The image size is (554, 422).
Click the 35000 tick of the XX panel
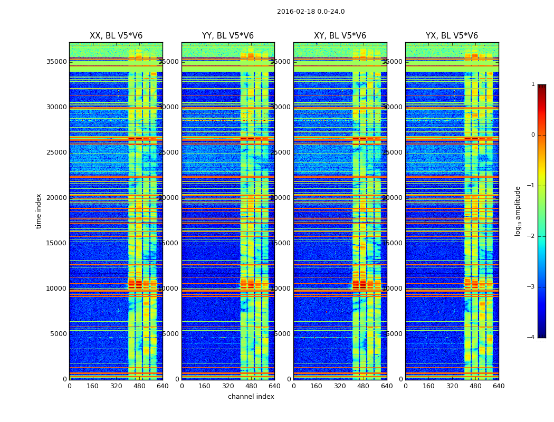(x=56, y=61)
